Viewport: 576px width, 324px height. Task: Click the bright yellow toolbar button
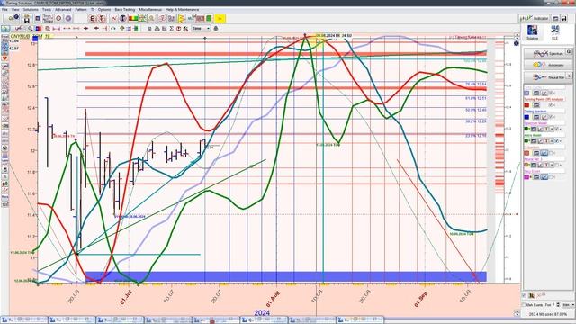point(220,18)
